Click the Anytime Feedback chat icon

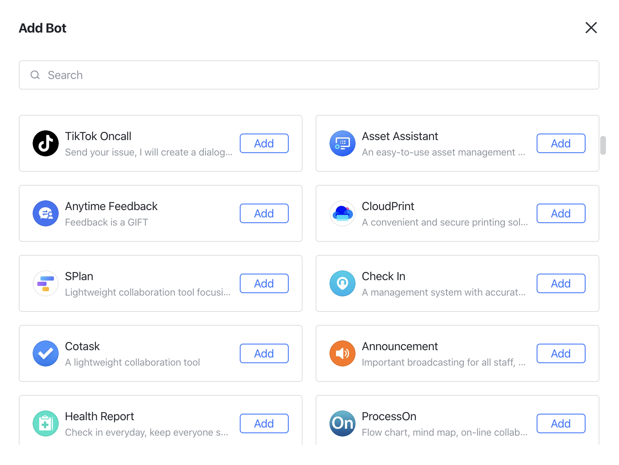click(x=46, y=213)
